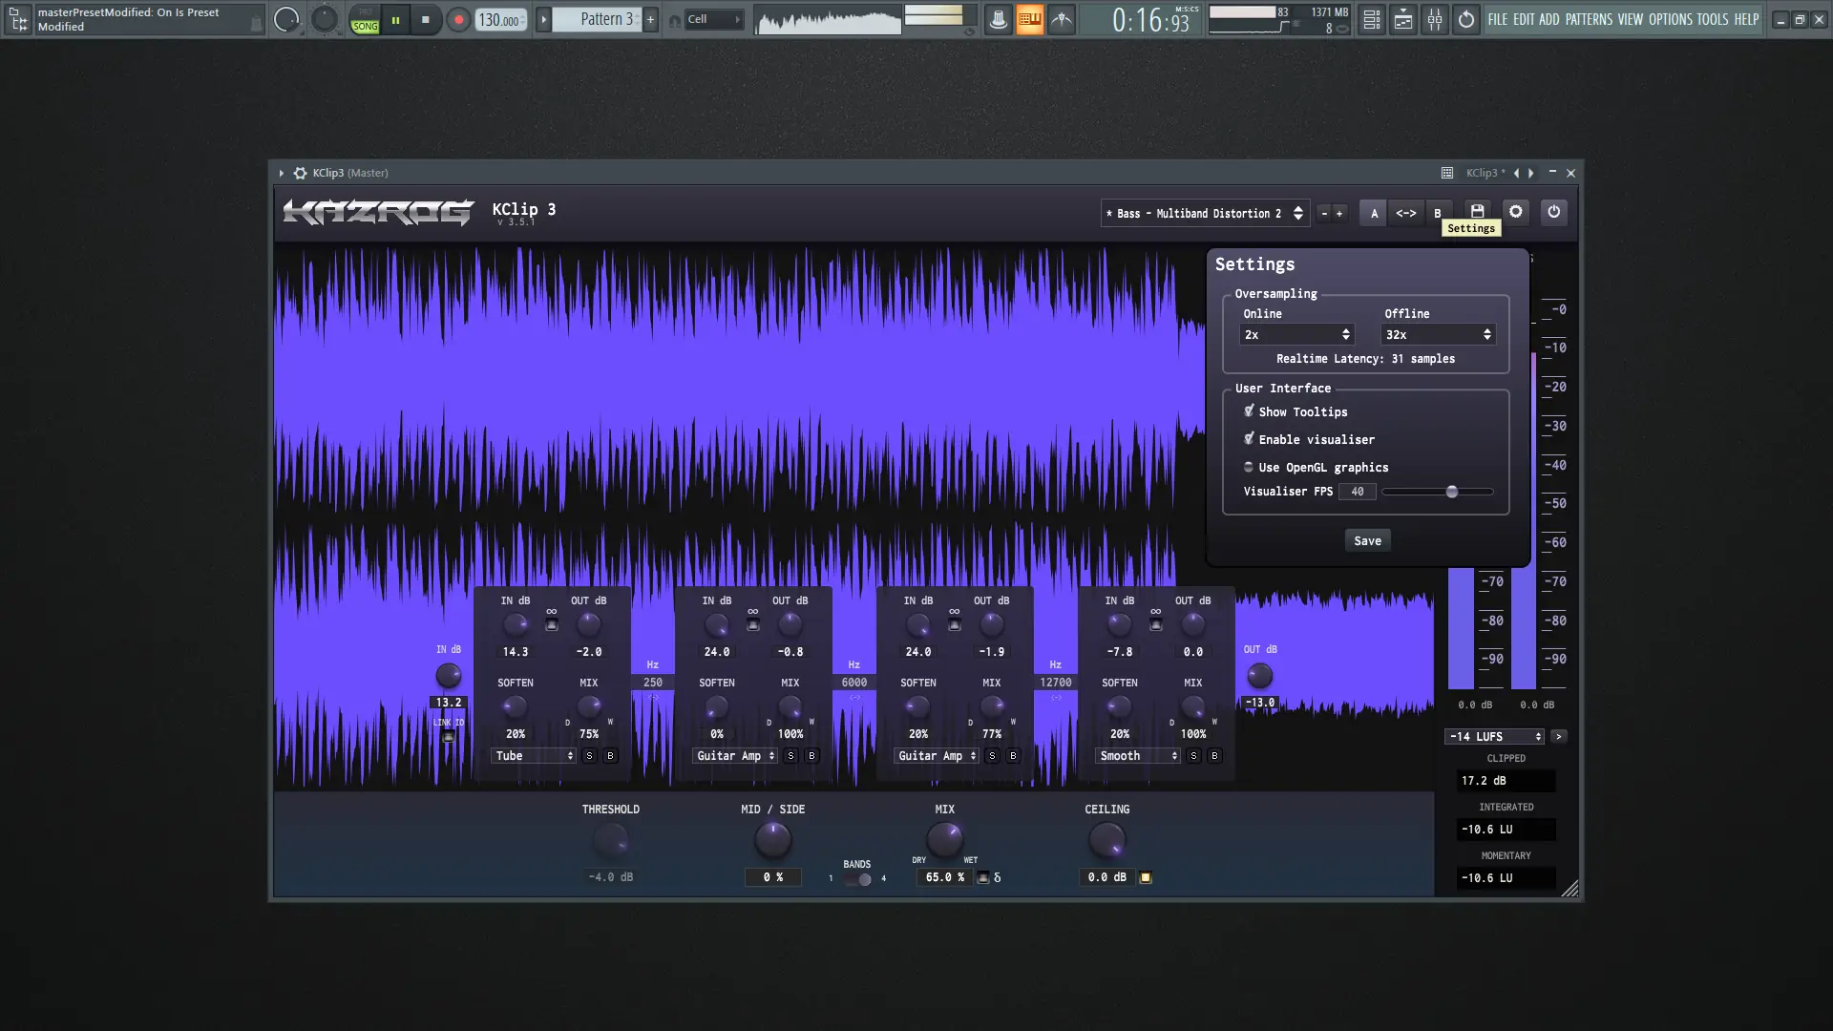Open the Tube clip type dropdown
The image size is (1833, 1031).
click(x=533, y=756)
